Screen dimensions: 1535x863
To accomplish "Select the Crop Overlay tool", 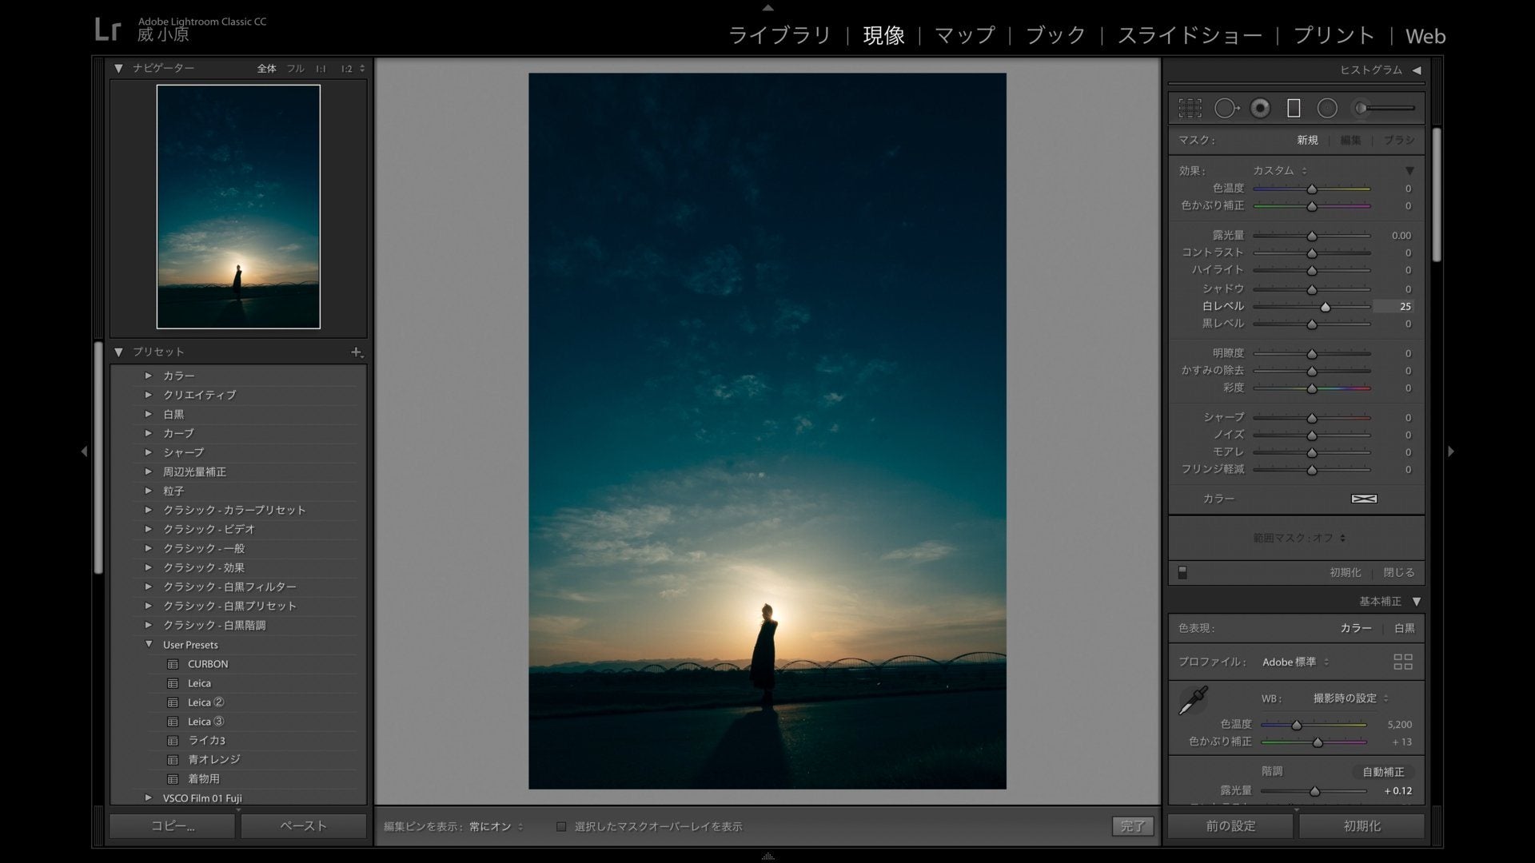I will (1190, 108).
